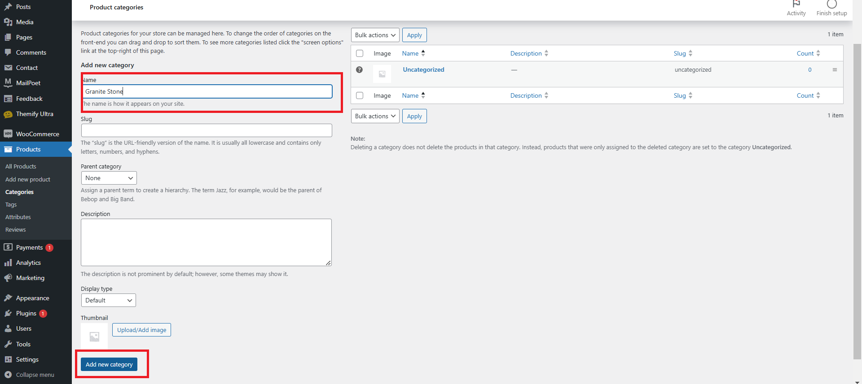Click the Contact envelope icon
862x384 pixels.
[x=8, y=68]
